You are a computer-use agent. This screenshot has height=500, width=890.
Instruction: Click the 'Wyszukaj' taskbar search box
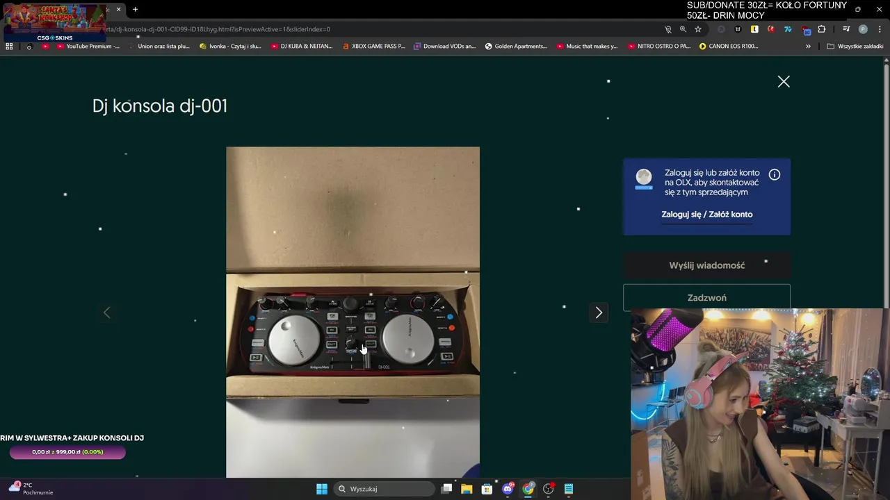click(384, 489)
